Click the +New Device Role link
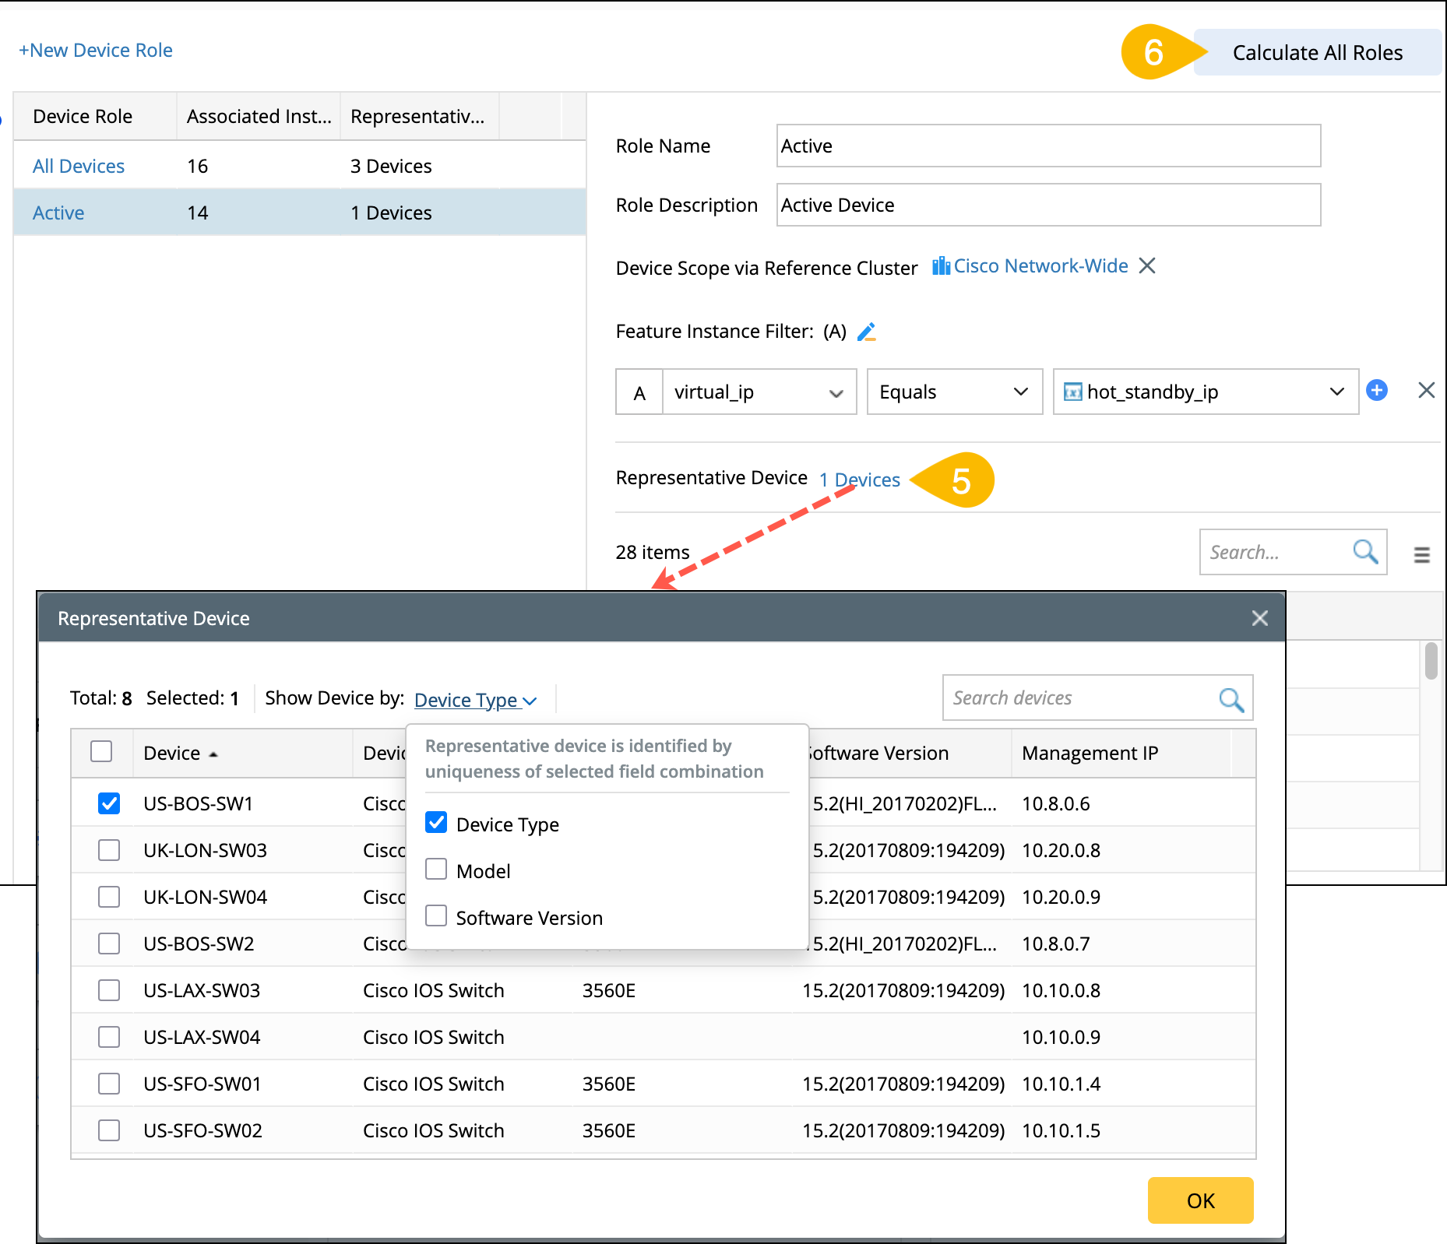1447x1244 pixels. (x=96, y=51)
